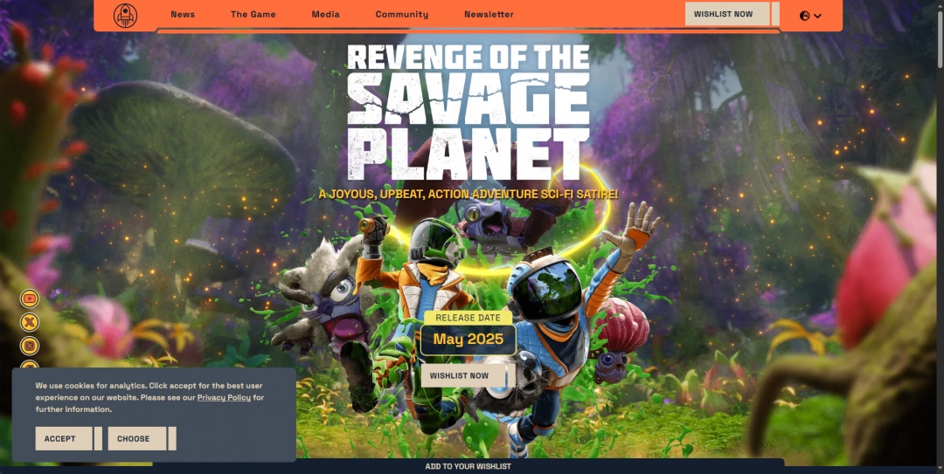Image resolution: width=944 pixels, height=474 pixels.
Task: Accept analytics cookies
Action: pyautogui.click(x=60, y=438)
